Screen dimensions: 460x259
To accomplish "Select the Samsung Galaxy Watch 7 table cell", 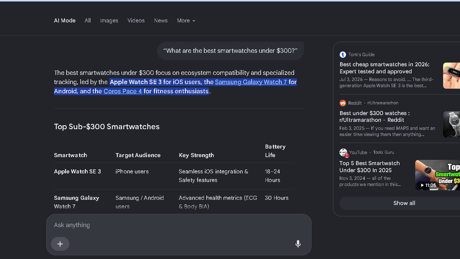I will coord(76,202).
